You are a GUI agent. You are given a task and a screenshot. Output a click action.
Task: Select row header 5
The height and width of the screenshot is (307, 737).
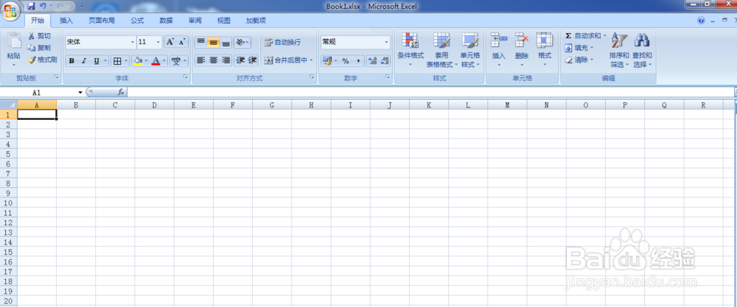tap(8, 153)
